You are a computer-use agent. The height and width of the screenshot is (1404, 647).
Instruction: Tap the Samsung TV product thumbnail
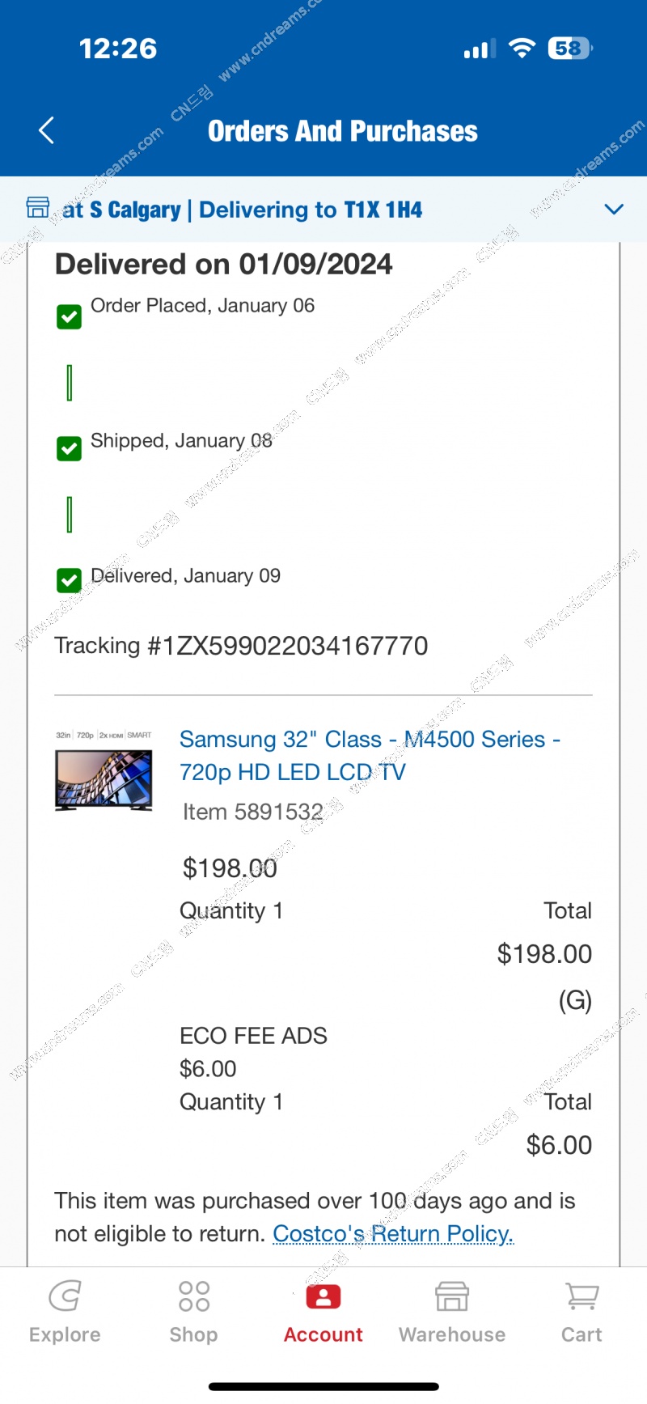(x=104, y=772)
